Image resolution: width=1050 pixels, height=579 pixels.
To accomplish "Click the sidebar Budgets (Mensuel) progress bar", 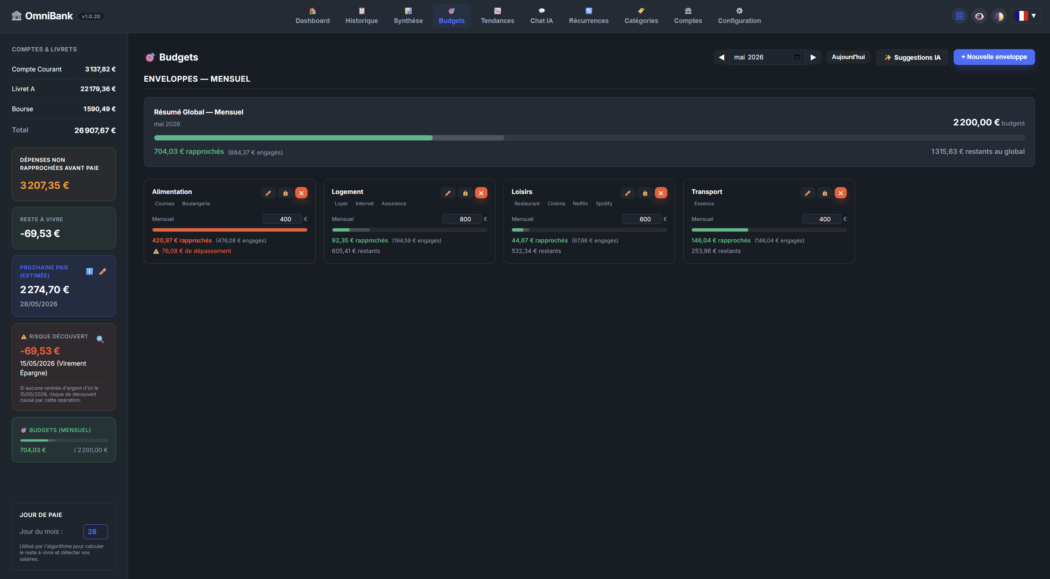I will [x=64, y=440].
